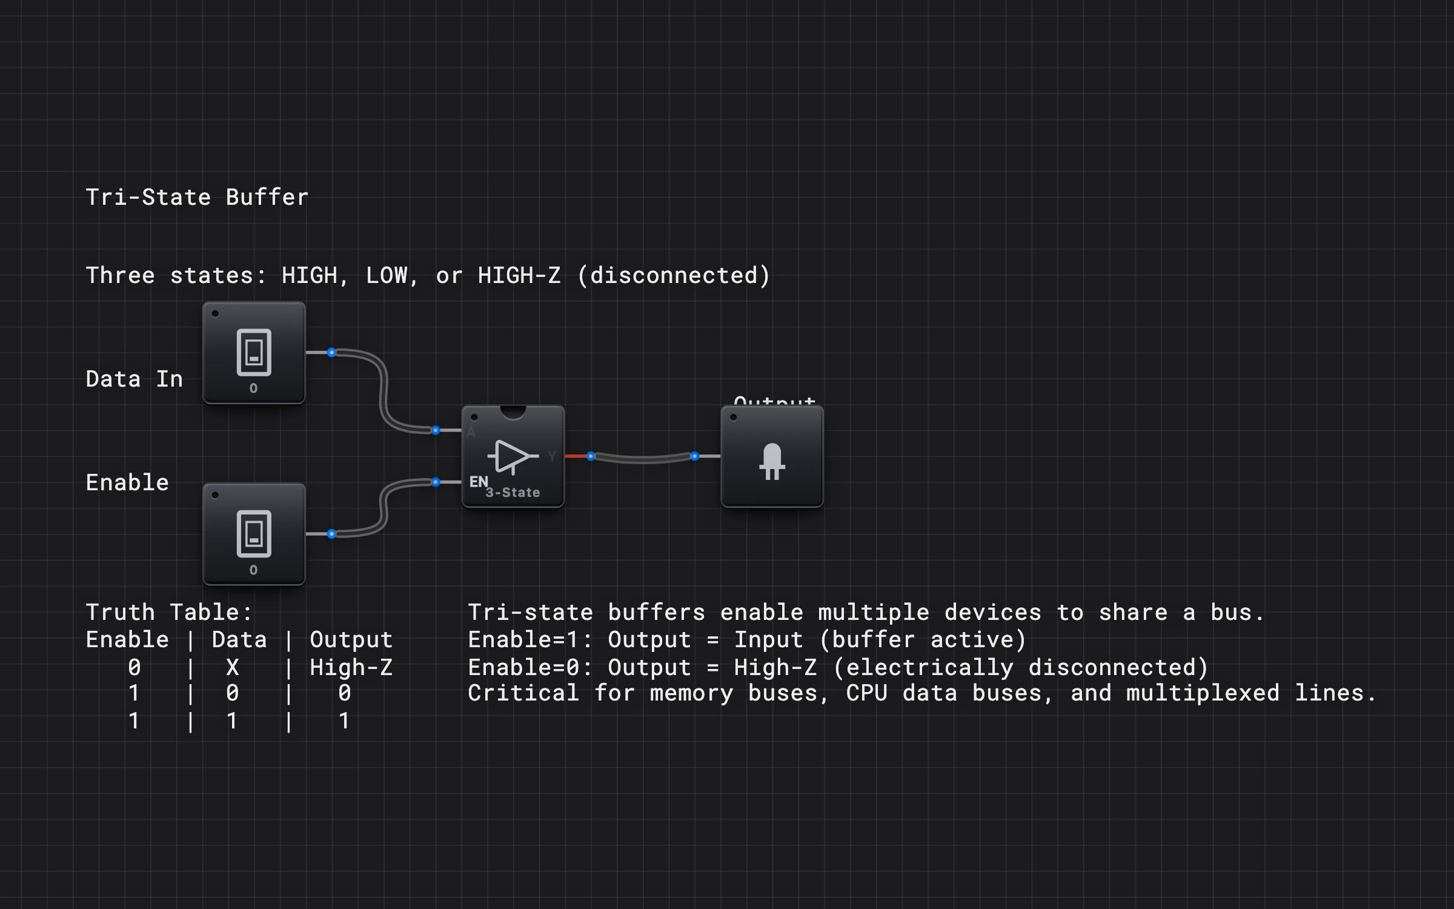The image size is (1454, 909).
Task: Click 'Enable=0: Output = High-Z' line
Action: tap(838, 668)
